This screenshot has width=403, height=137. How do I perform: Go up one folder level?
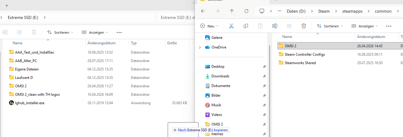pos(232,11)
